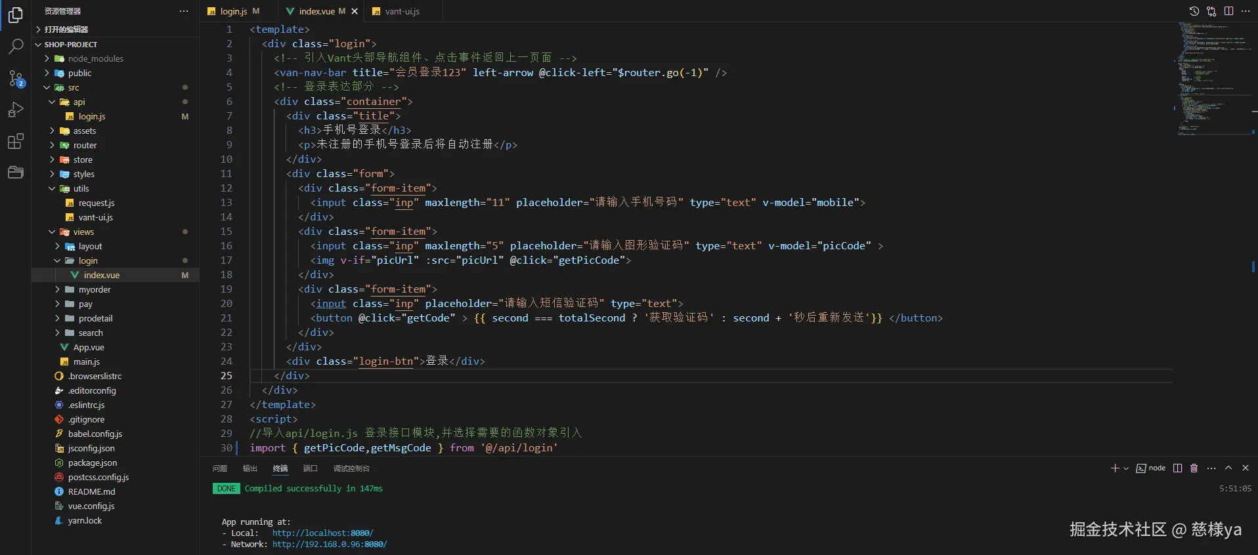Viewport: 1258px width, 555px height.
Task: Expand the 打开的编辑器 section
Action: click(x=116, y=30)
